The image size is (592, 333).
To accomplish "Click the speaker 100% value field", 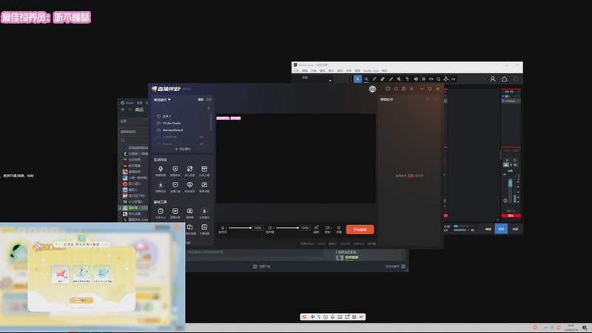I will pyautogui.click(x=305, y=228).
